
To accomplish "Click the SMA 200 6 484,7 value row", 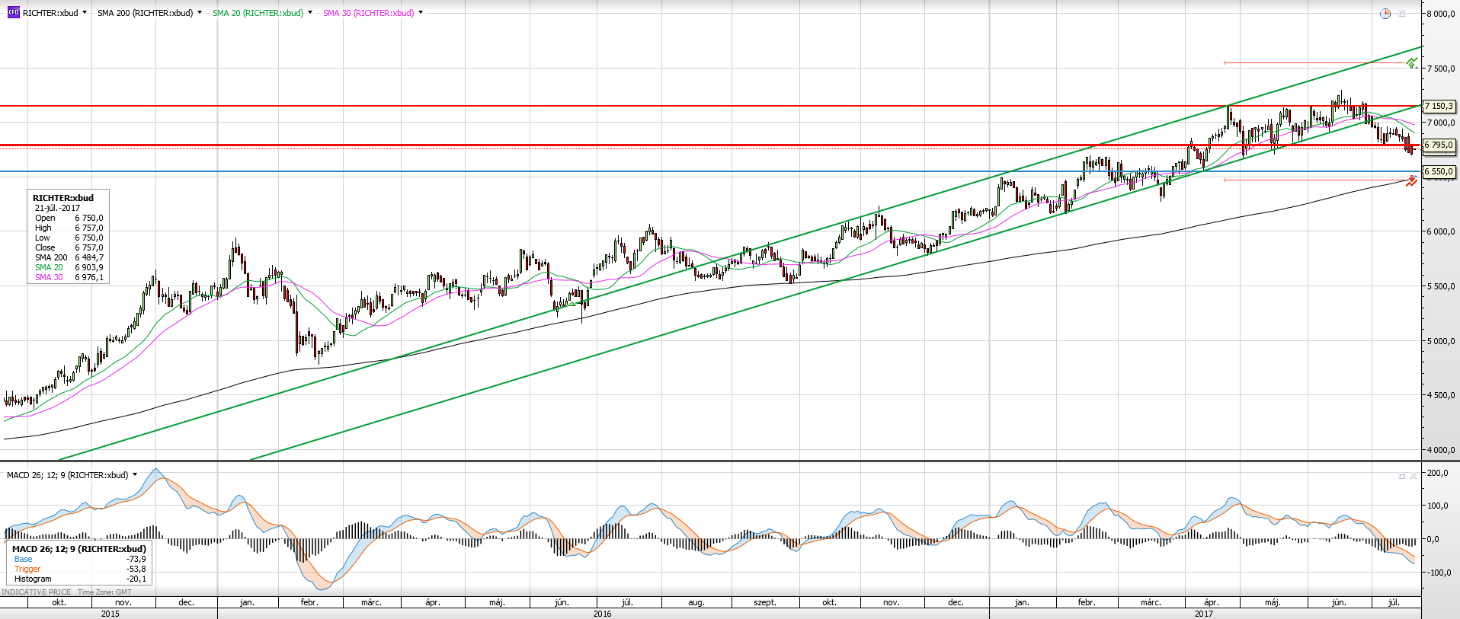I will click(69, 257).
